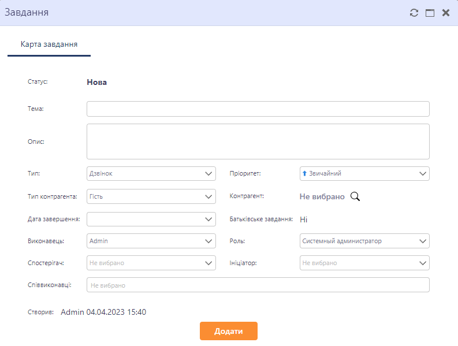Screen dimensions: 458x346
Task: Open the Дата завершення date picker
Action: pyautogui.click(x=151, y=219)
